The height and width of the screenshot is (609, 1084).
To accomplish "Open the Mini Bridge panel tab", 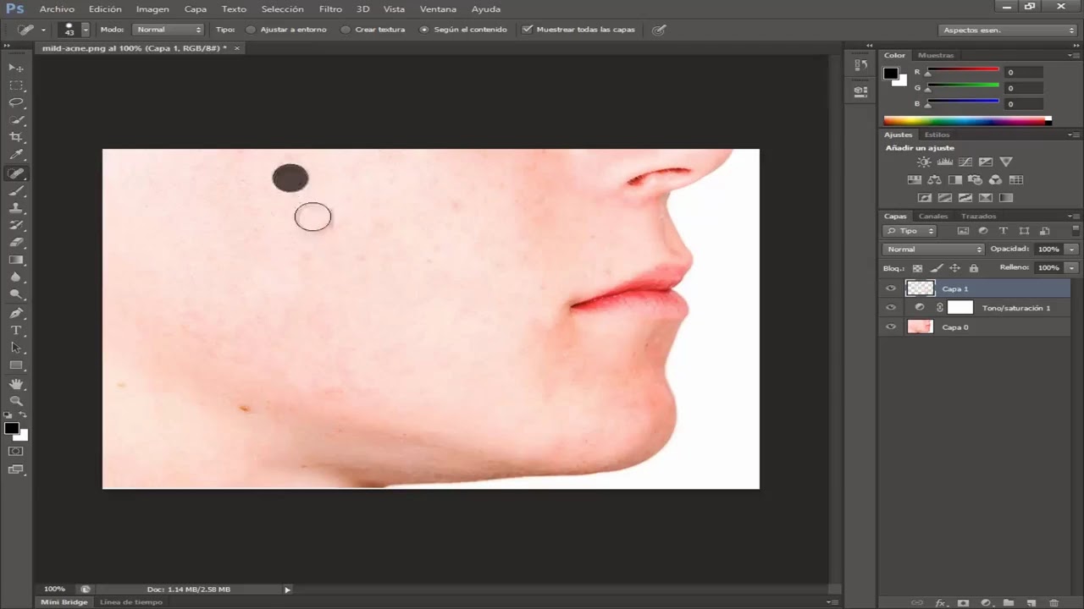I will point(65,602).
